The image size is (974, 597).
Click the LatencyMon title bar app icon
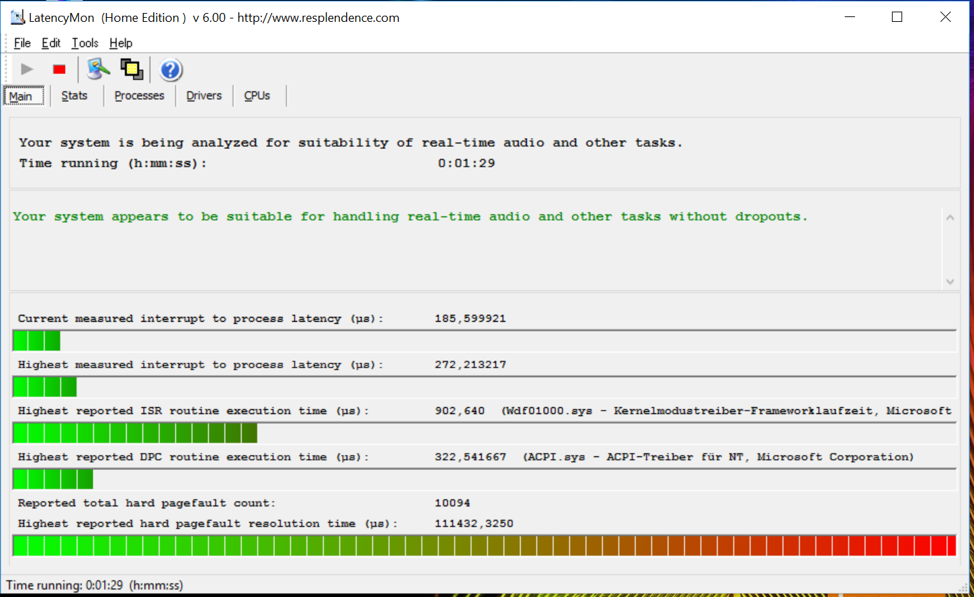coord(17,17)
